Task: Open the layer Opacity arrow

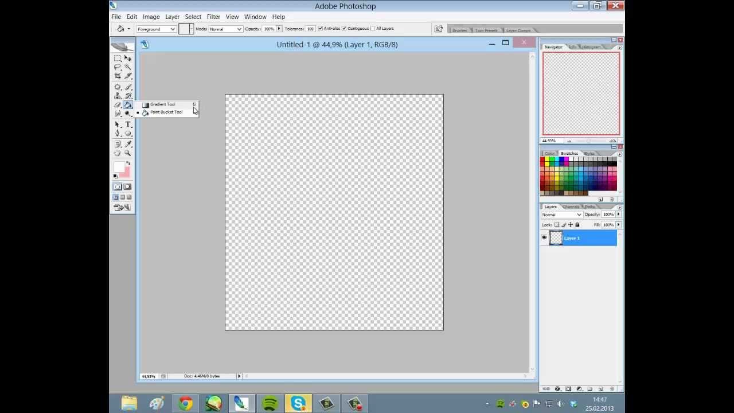Action: (618, 215)
